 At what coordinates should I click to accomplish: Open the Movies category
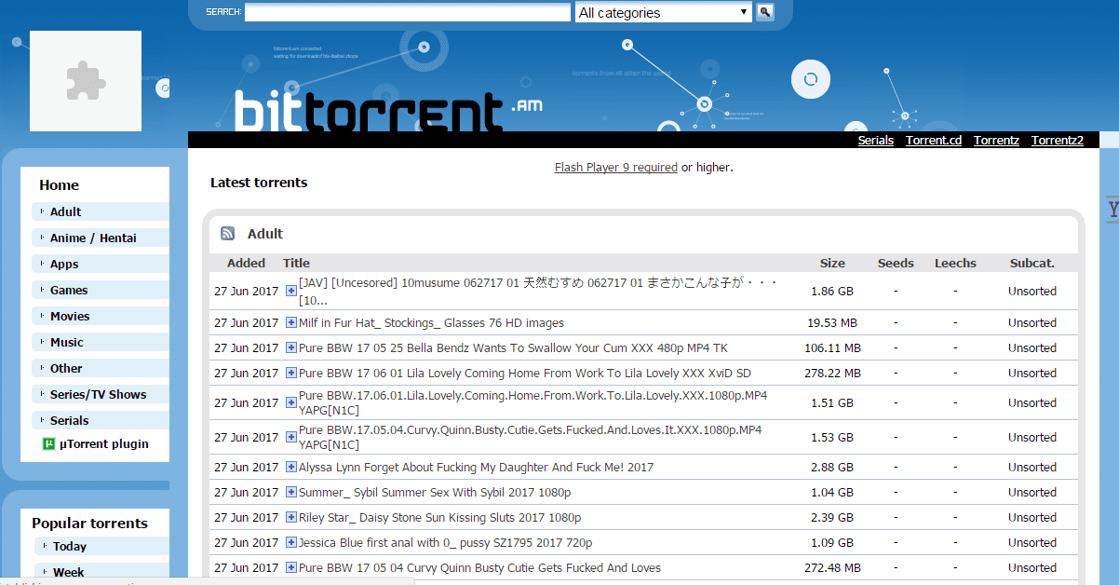70,316
